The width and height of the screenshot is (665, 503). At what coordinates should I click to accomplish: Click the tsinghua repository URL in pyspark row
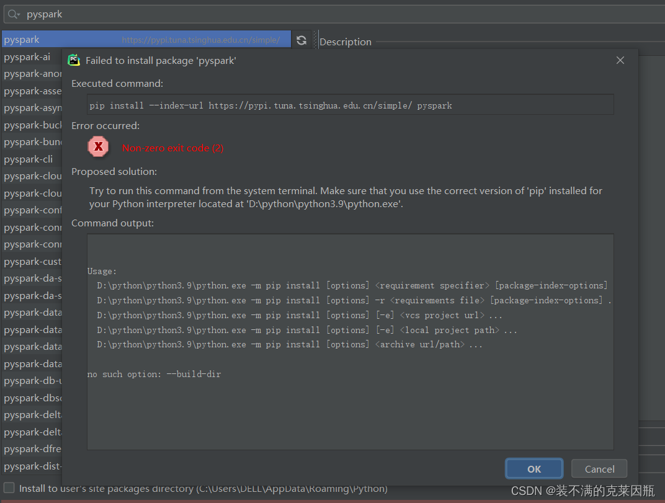(x=200, y=40)
